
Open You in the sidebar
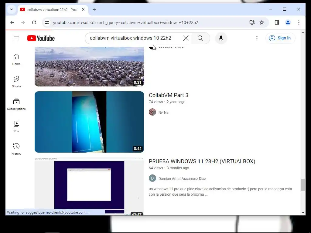pyautogui.click(x=16, y=127)
